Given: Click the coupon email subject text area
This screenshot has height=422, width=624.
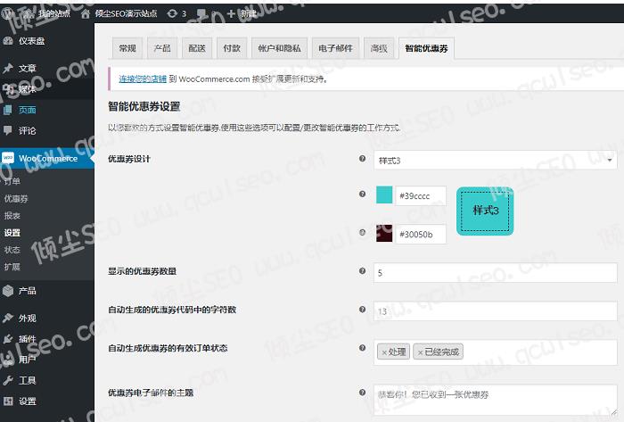Looking at the screenshot, I should (x=495, y=401).
